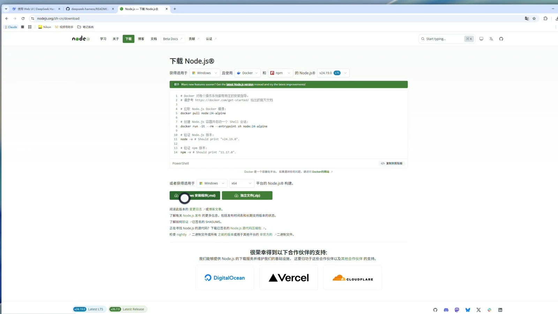Open the 文档 nav item
The image size is (558, 314).
tap(153, 39)
